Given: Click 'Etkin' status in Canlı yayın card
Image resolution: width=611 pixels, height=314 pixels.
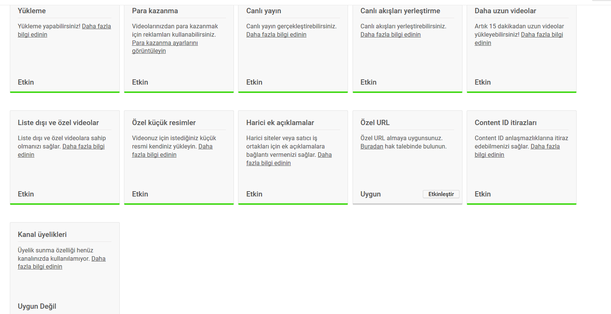Looking at the screenshot, I should [x=254, y=82].
